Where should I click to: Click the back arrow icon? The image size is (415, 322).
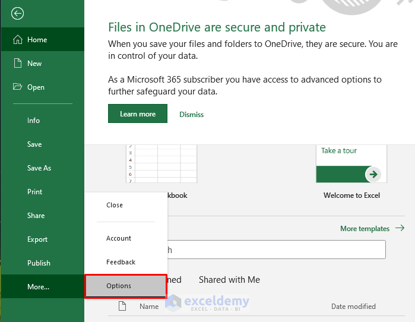pos(18,13)
